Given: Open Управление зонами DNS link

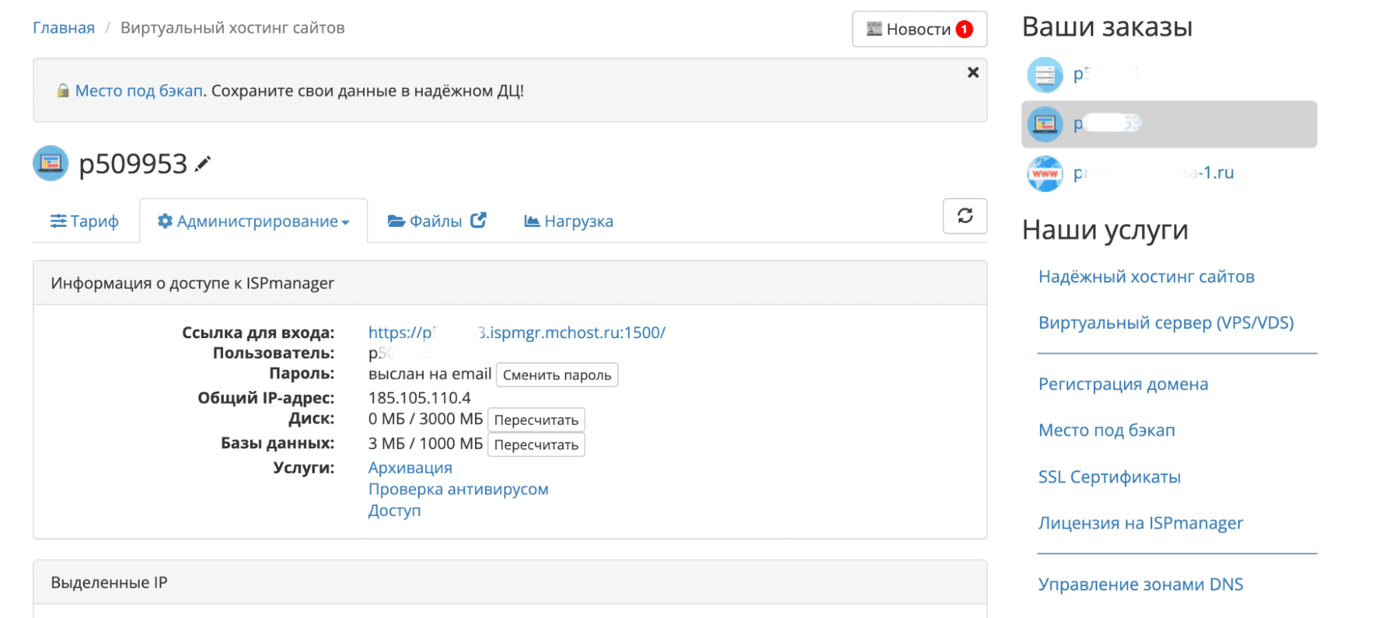Looking at the screenshot, I should coord(1141,584).
